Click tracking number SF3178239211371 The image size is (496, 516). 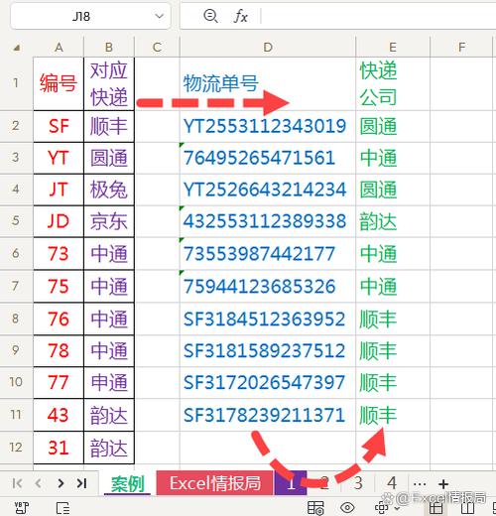click(x=268, y=415)
